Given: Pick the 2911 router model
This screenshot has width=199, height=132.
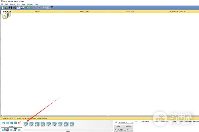Looking at the screenshot, I should [60, 124].
